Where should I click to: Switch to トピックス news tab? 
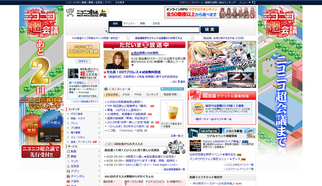click(x=112, y=94)
